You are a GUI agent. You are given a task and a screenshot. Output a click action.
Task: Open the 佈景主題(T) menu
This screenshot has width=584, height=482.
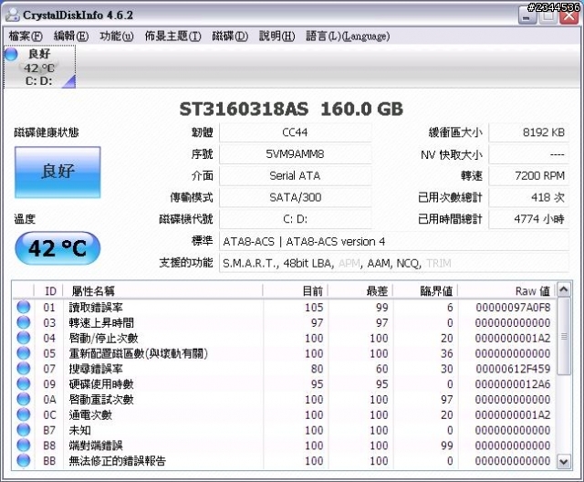tap(172, 37)
